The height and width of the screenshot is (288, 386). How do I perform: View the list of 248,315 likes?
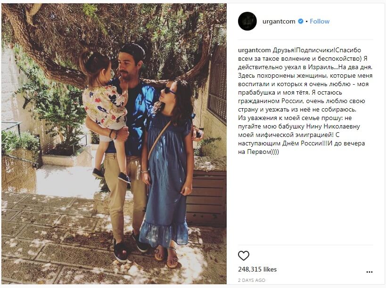pos(257,269)
